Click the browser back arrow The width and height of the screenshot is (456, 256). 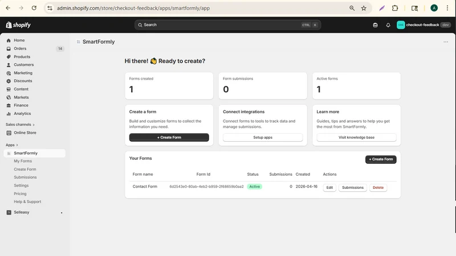tap(8, 8)
